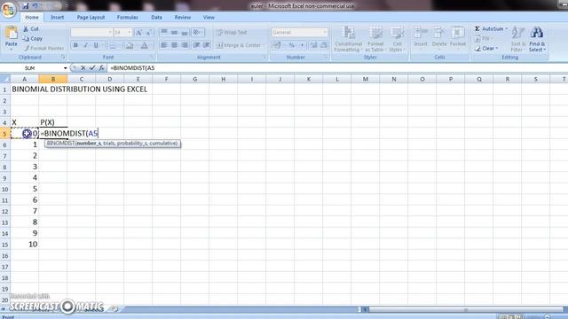This screenshot has width=568, height=319.
Task: Click the Percent Style icon
Action: tap(292, 45)
